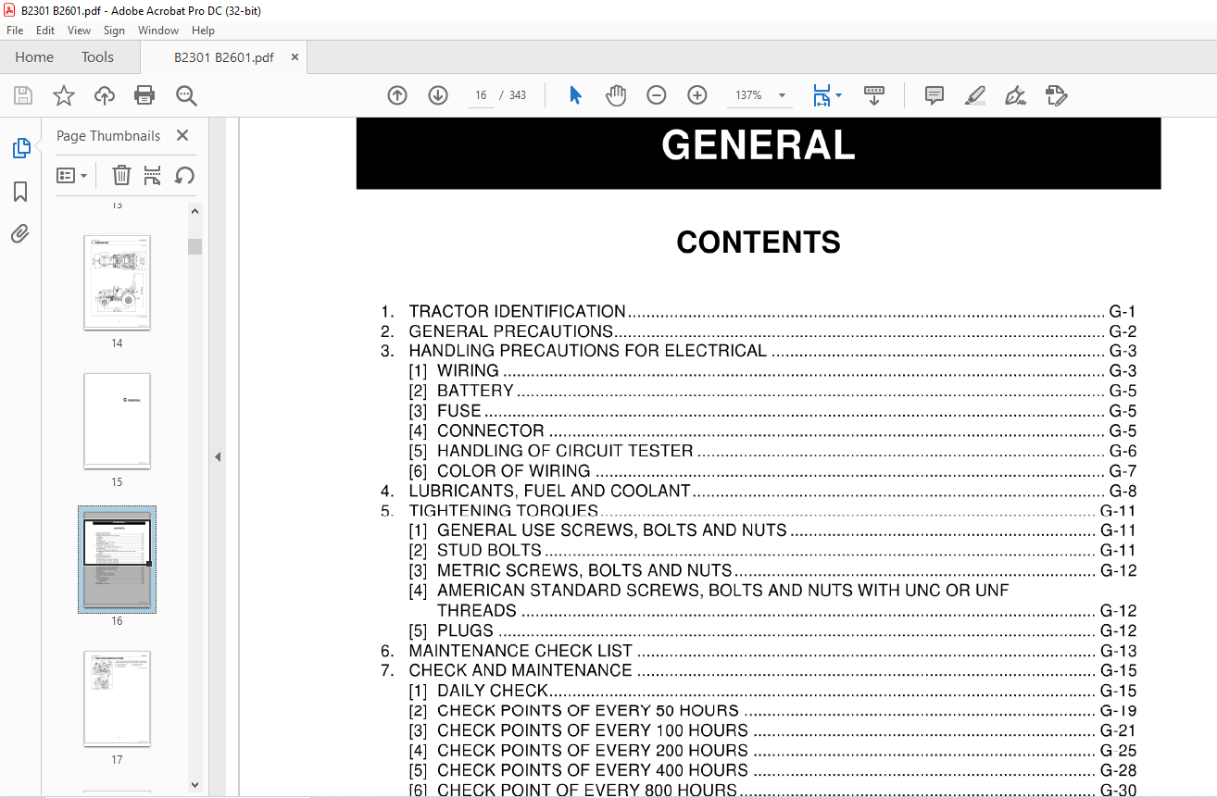This screenshot has width=1217, height=798.
Task: Open the thumbnail options dropdown menu
Action: point(72,176)
